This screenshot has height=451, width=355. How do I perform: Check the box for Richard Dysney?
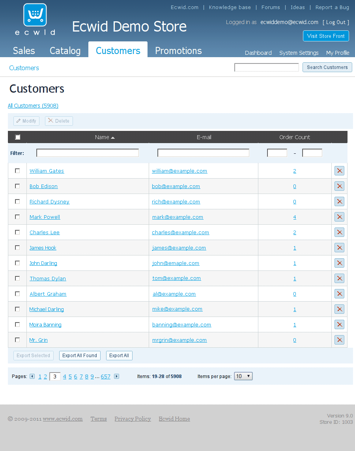click(x=17, y=201)
